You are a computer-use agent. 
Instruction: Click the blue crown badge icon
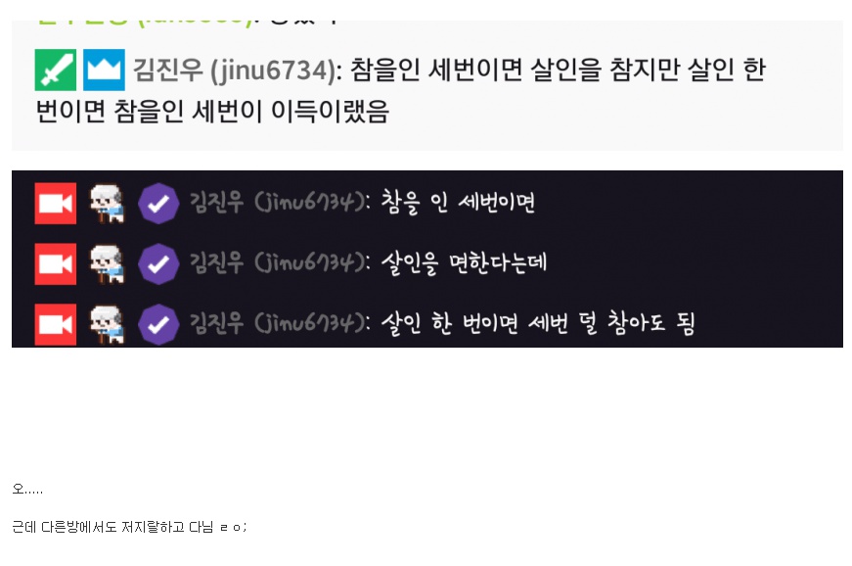[104, 70]
